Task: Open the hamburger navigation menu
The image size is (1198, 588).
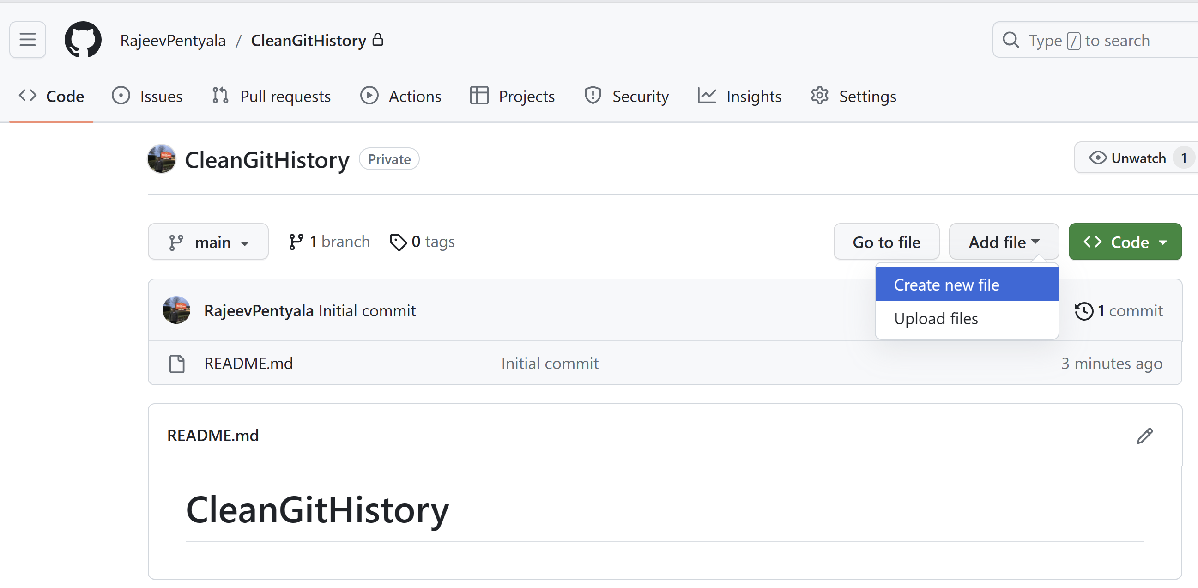Action: [27, 40]
